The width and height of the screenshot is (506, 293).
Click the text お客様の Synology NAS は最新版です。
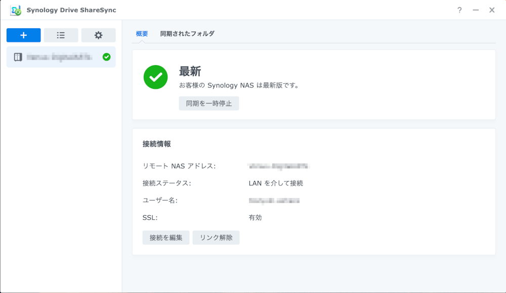(239, 85)
